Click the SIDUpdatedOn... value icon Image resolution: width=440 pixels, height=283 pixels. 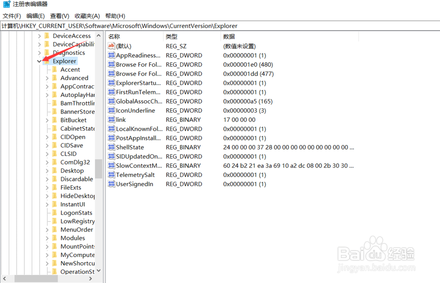tap(111, 156)
